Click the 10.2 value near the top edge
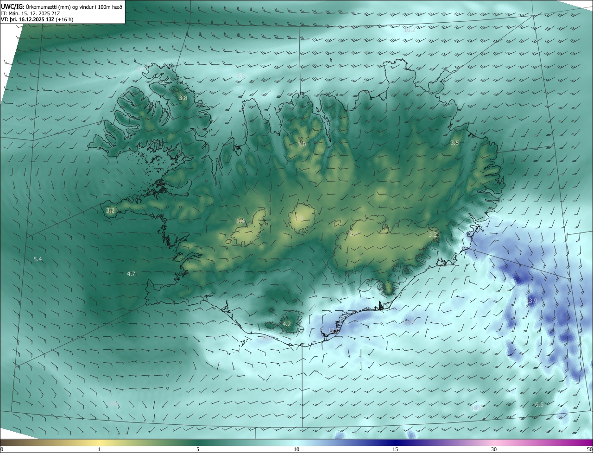This screenshot has height=453, width=593. (x=410, y=30)
